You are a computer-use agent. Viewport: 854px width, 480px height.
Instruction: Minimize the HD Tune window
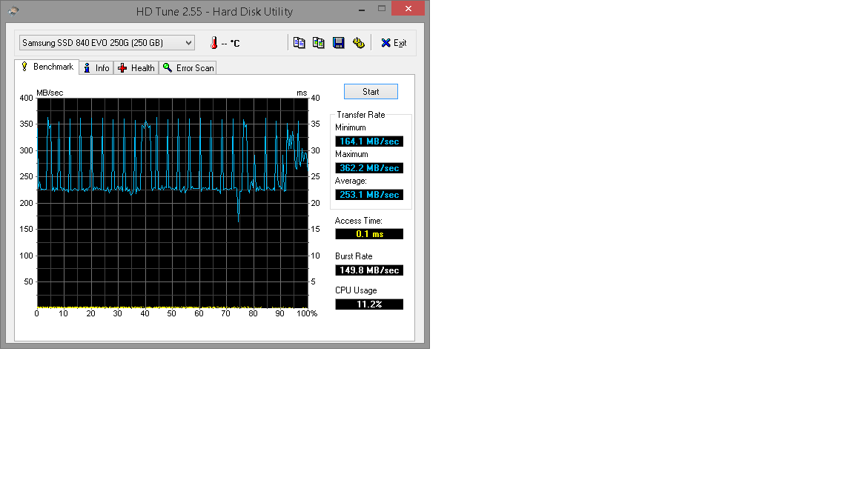(x=362, y=9)
